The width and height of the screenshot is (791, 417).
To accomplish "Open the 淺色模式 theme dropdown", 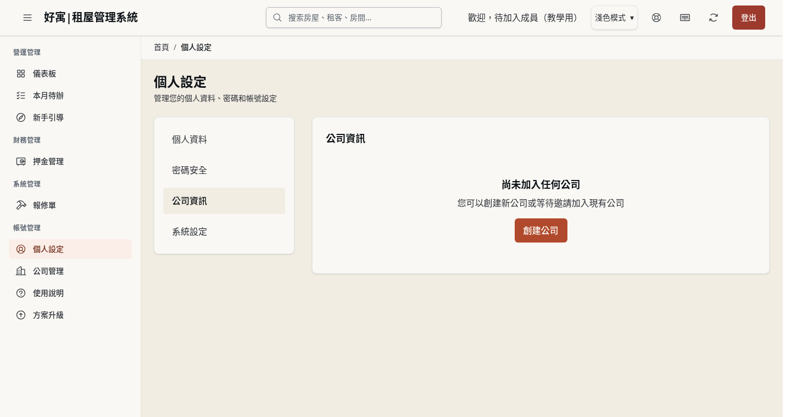I will point(614,18).
